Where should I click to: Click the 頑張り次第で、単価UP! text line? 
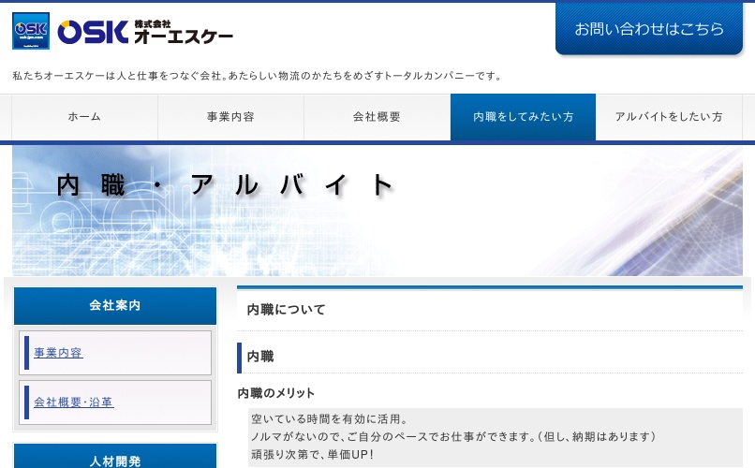tap(313, 455)
